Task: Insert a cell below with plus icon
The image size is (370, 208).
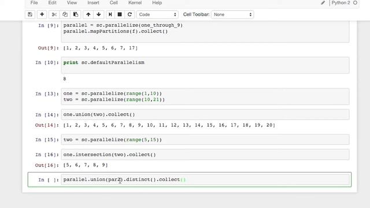Action: tap(42, 14)
